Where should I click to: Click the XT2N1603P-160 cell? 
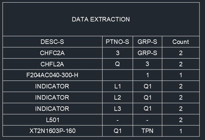[53, 131]
